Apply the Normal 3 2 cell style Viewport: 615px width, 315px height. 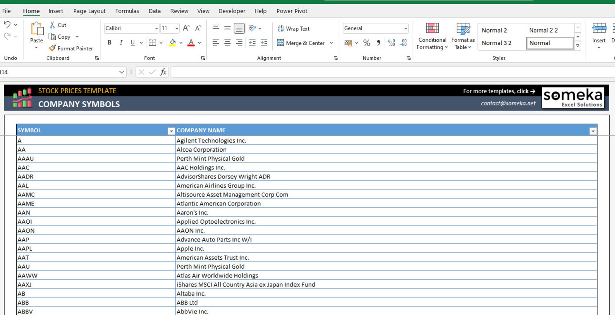coord(502,43)
